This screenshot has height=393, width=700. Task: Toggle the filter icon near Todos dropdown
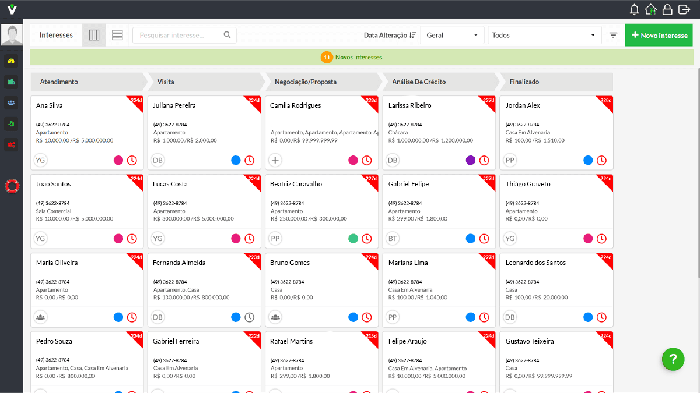tap(613, 34)
